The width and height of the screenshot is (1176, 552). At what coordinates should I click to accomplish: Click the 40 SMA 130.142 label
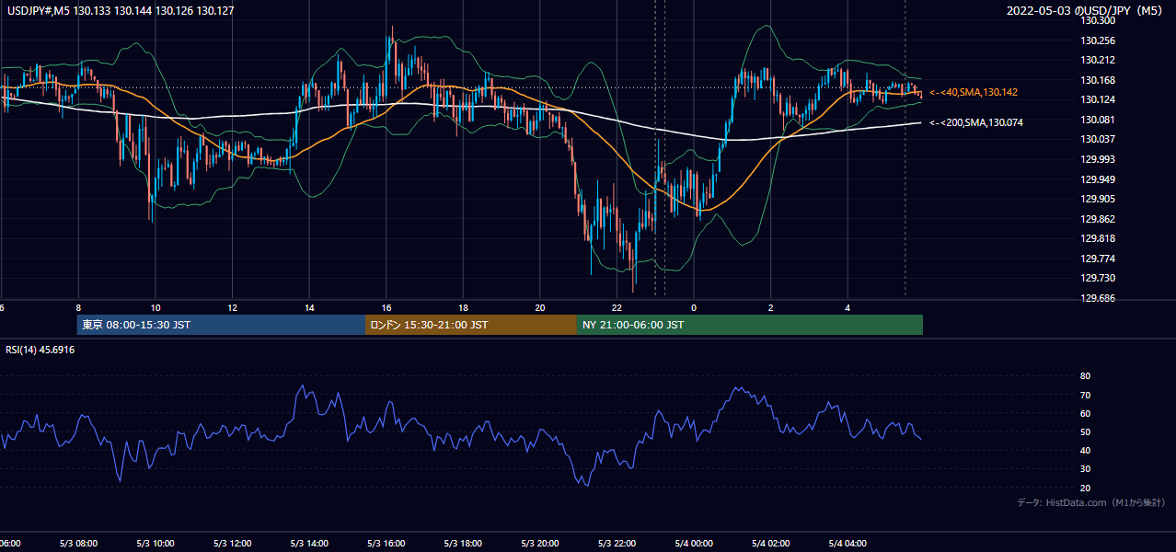pos(974,93)
